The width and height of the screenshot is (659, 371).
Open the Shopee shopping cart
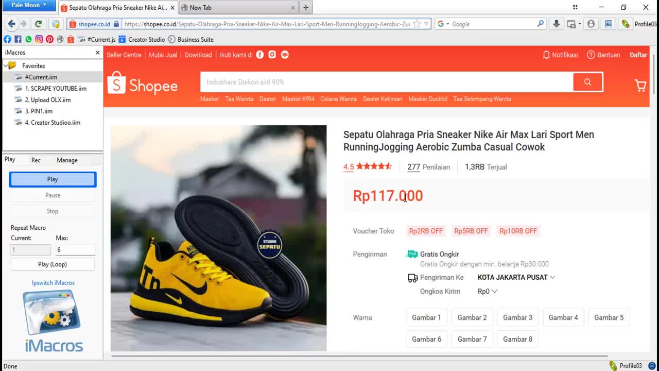[x=640, y=86]
